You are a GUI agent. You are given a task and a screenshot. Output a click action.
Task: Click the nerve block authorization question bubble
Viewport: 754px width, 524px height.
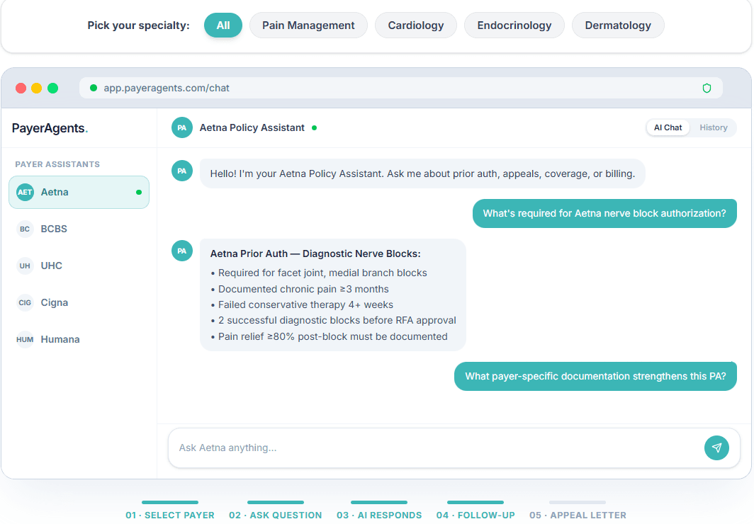604,213
